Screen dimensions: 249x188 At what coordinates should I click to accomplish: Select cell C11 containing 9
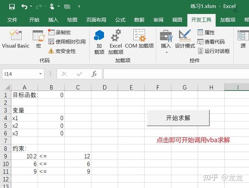point(78,171)
